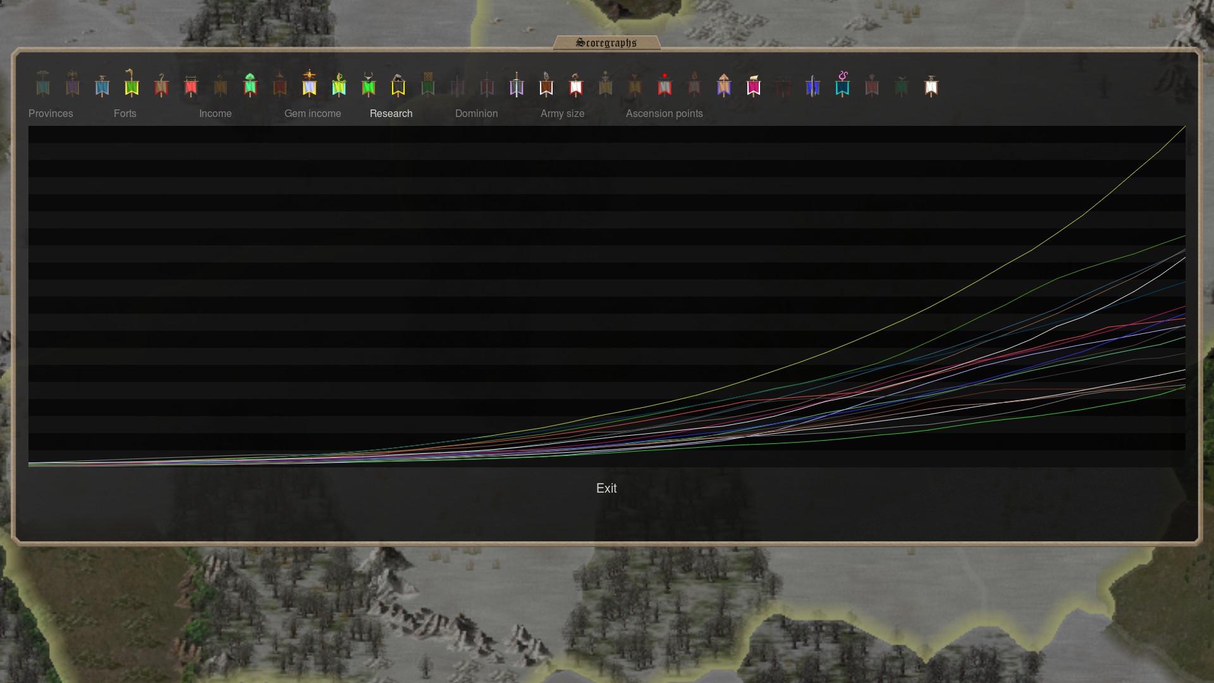Viewport: 1214px width, 683px height.
Task: Toggle the dim gray flag after the red-dot flag
Action: (694, 84)
